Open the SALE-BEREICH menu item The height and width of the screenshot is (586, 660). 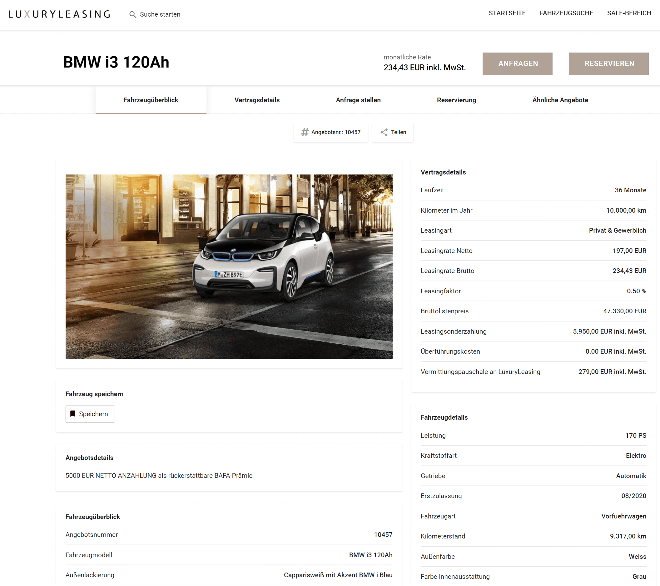tap(629, 13)
